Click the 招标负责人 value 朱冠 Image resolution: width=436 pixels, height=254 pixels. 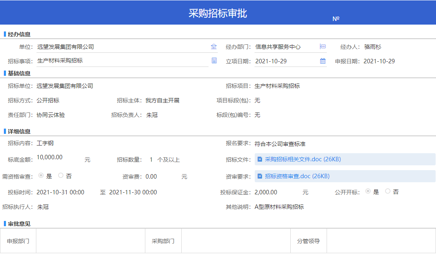(152, 115)
